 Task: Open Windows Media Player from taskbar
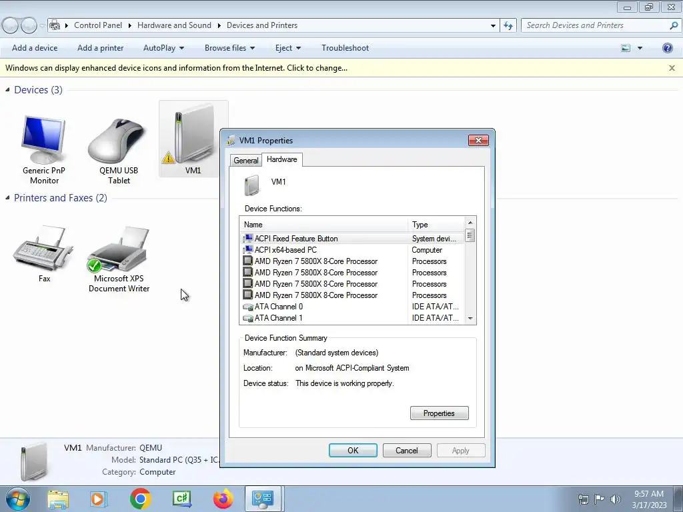(x=99, y=499)
